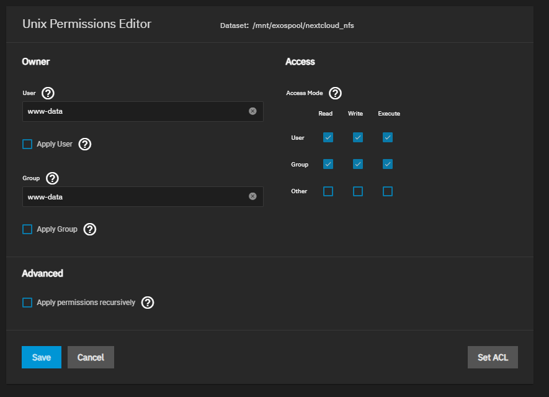This screenshot has width=549, height=397.
Task: Enable Apply permissions recursively
Action: click(x=27, y=303)
